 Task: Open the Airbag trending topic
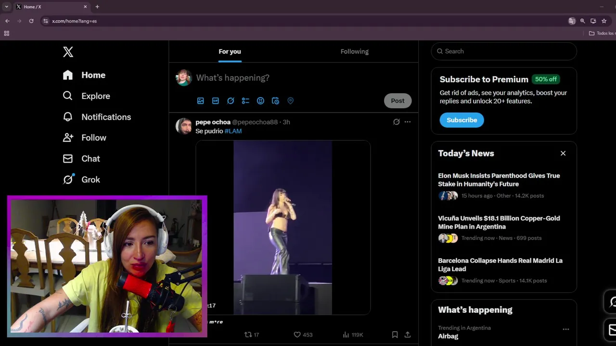click(x=448, y=336)
